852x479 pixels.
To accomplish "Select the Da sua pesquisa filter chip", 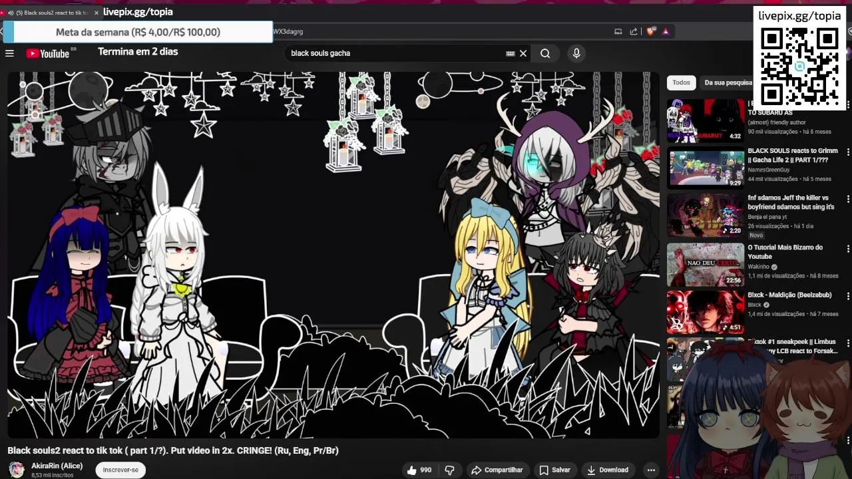I will (728, 82).
